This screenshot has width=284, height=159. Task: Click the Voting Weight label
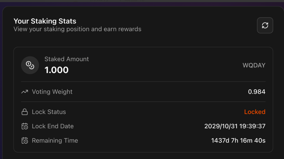[52, 92]
